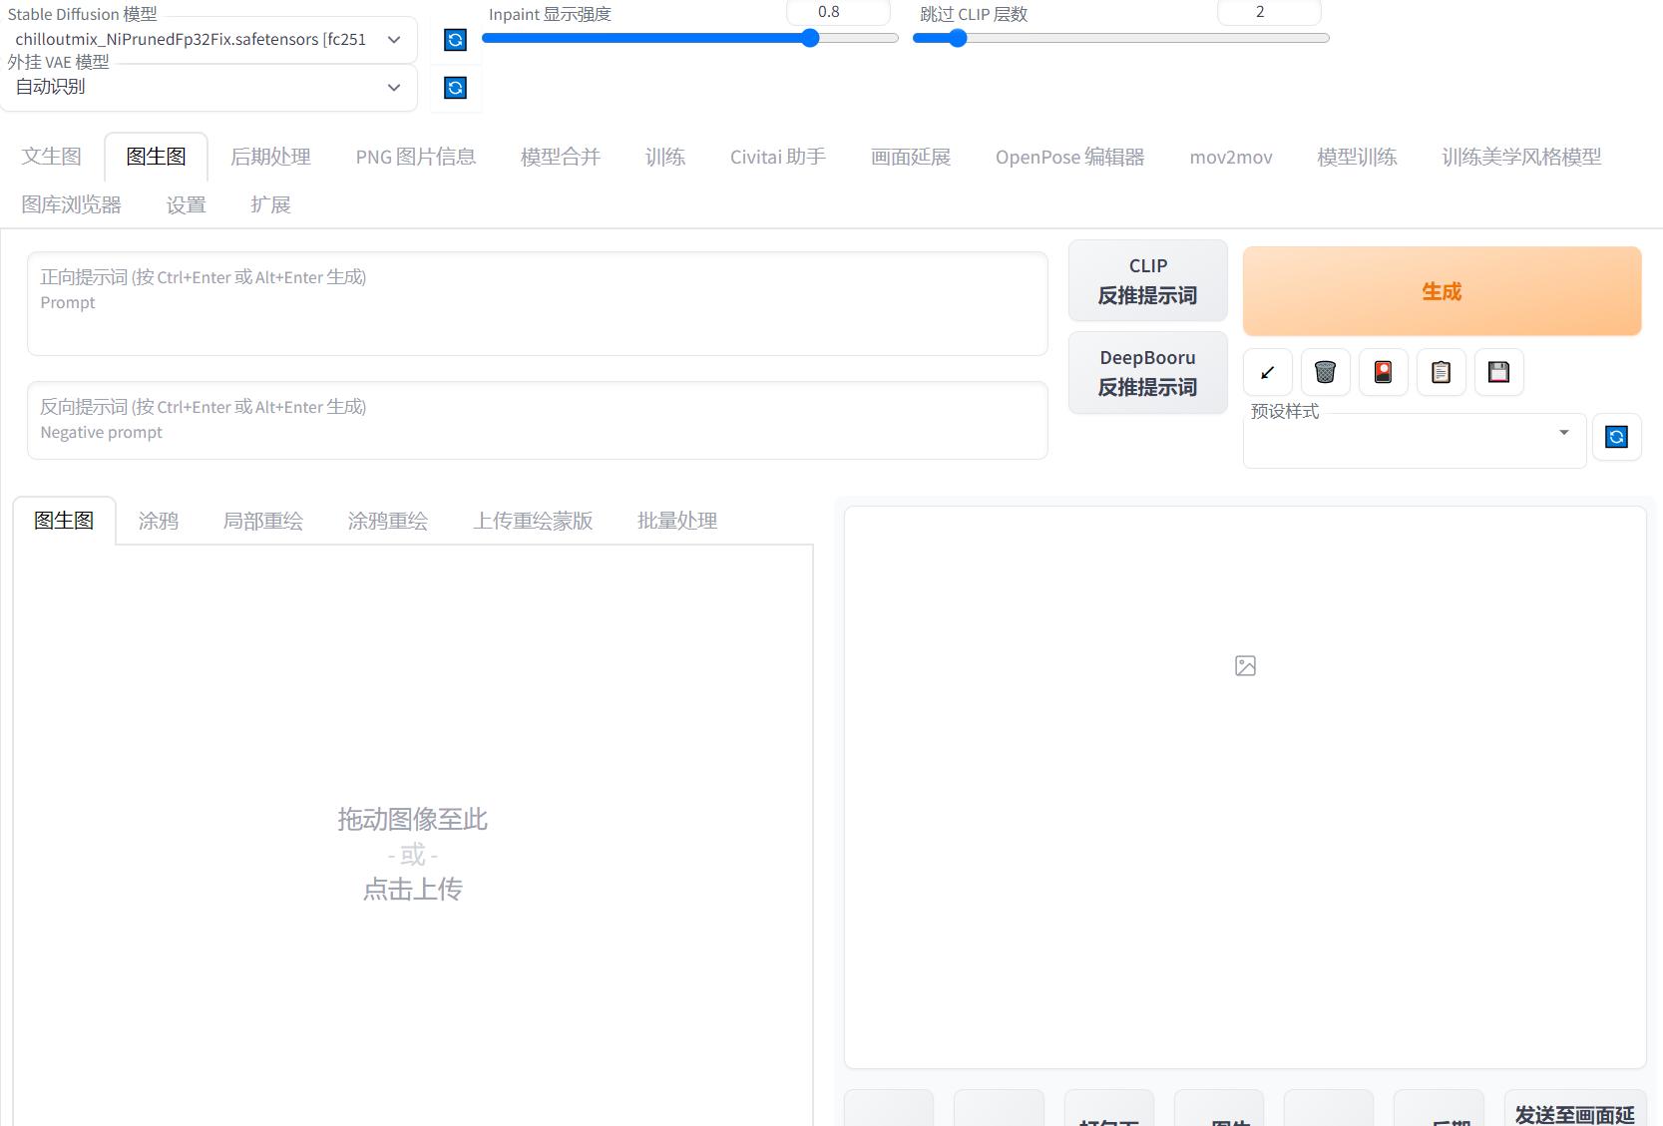Switch to the OpenPose 编辑器 tab

1068,157
